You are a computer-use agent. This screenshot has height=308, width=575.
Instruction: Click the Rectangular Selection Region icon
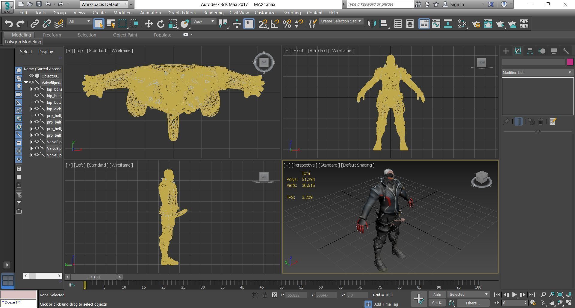(x=122, y=24)
